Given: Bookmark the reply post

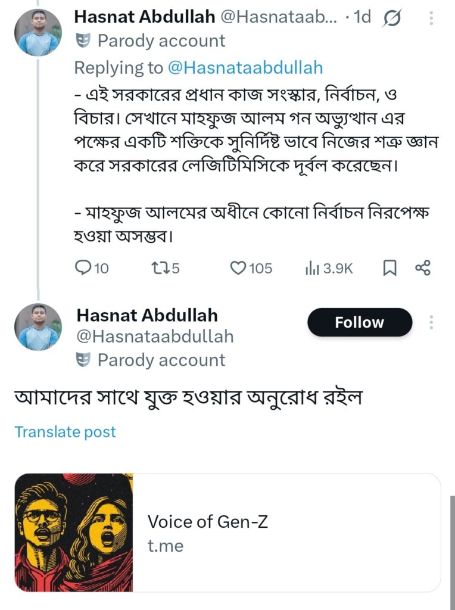Looking at the screenshot, I should (x=389, y=269).
